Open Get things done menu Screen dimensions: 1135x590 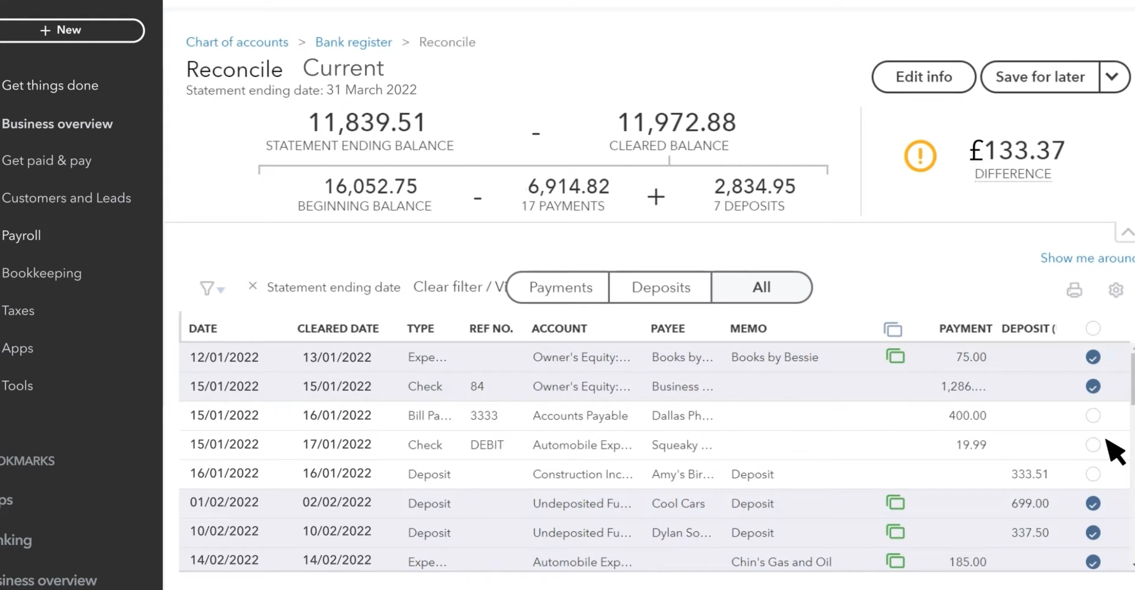tap(50, 85)
